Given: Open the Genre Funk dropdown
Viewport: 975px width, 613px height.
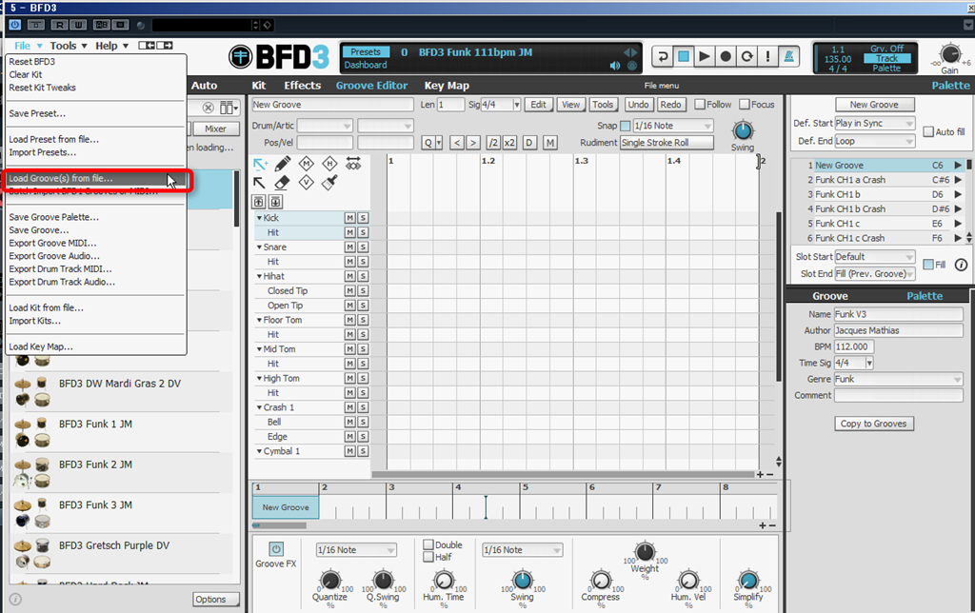Looking at the screenshot, I should [898, 379].
